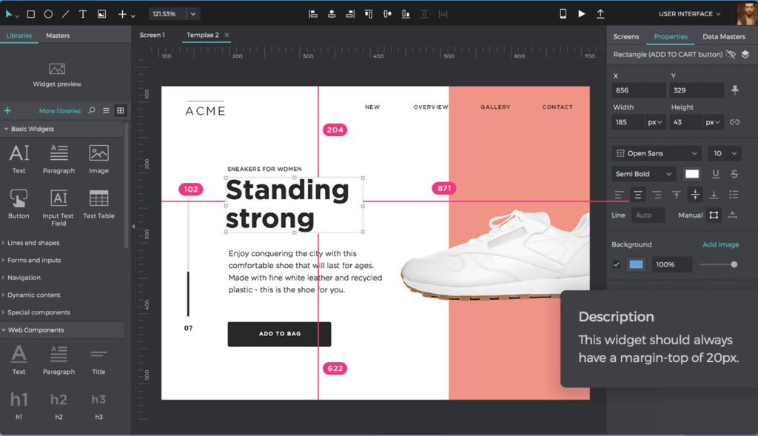
Task: Click the blue background color swatch
Action: (636, 264)
